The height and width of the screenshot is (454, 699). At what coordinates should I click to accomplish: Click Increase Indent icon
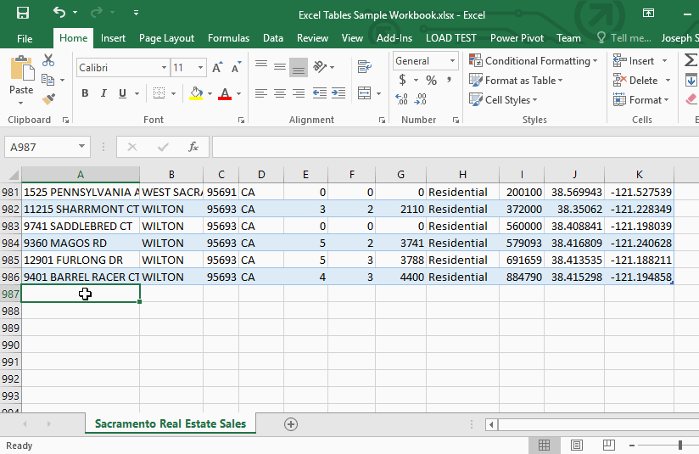[338, 93]
